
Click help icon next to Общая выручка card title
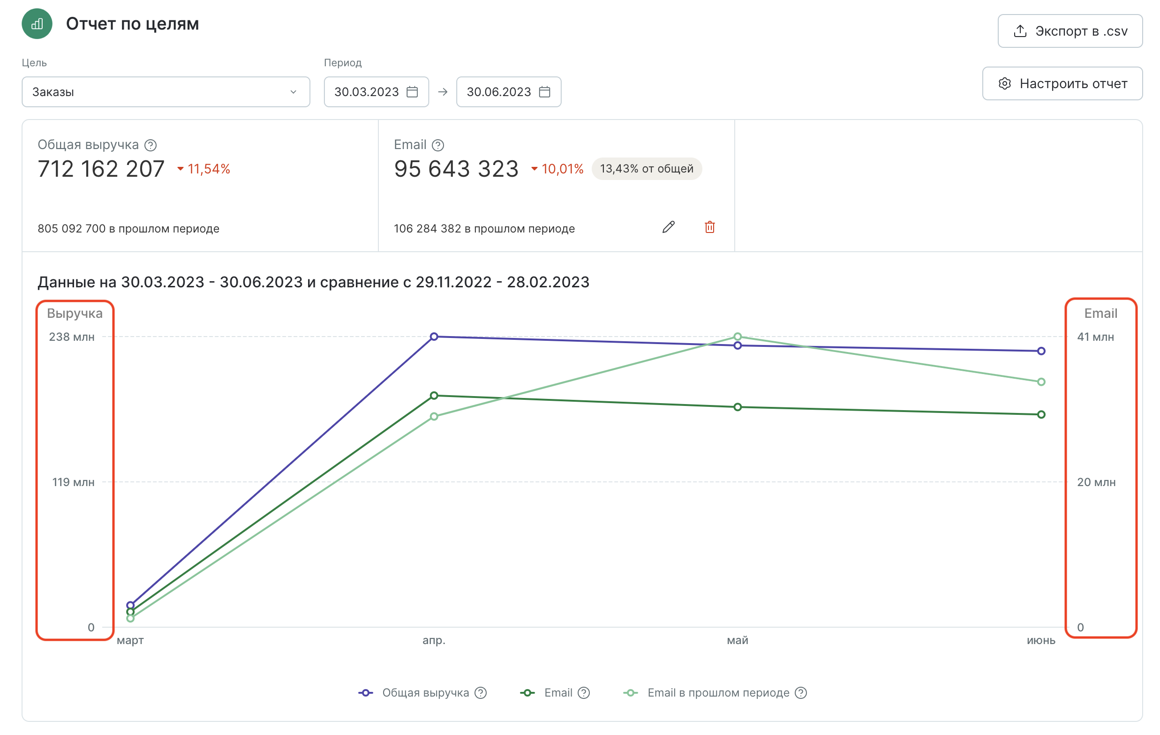151,145
